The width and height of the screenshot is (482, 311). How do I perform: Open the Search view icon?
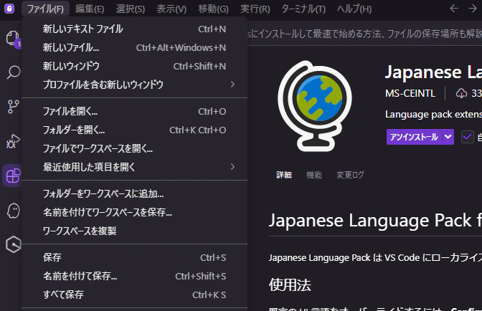[x=13, y=72]
